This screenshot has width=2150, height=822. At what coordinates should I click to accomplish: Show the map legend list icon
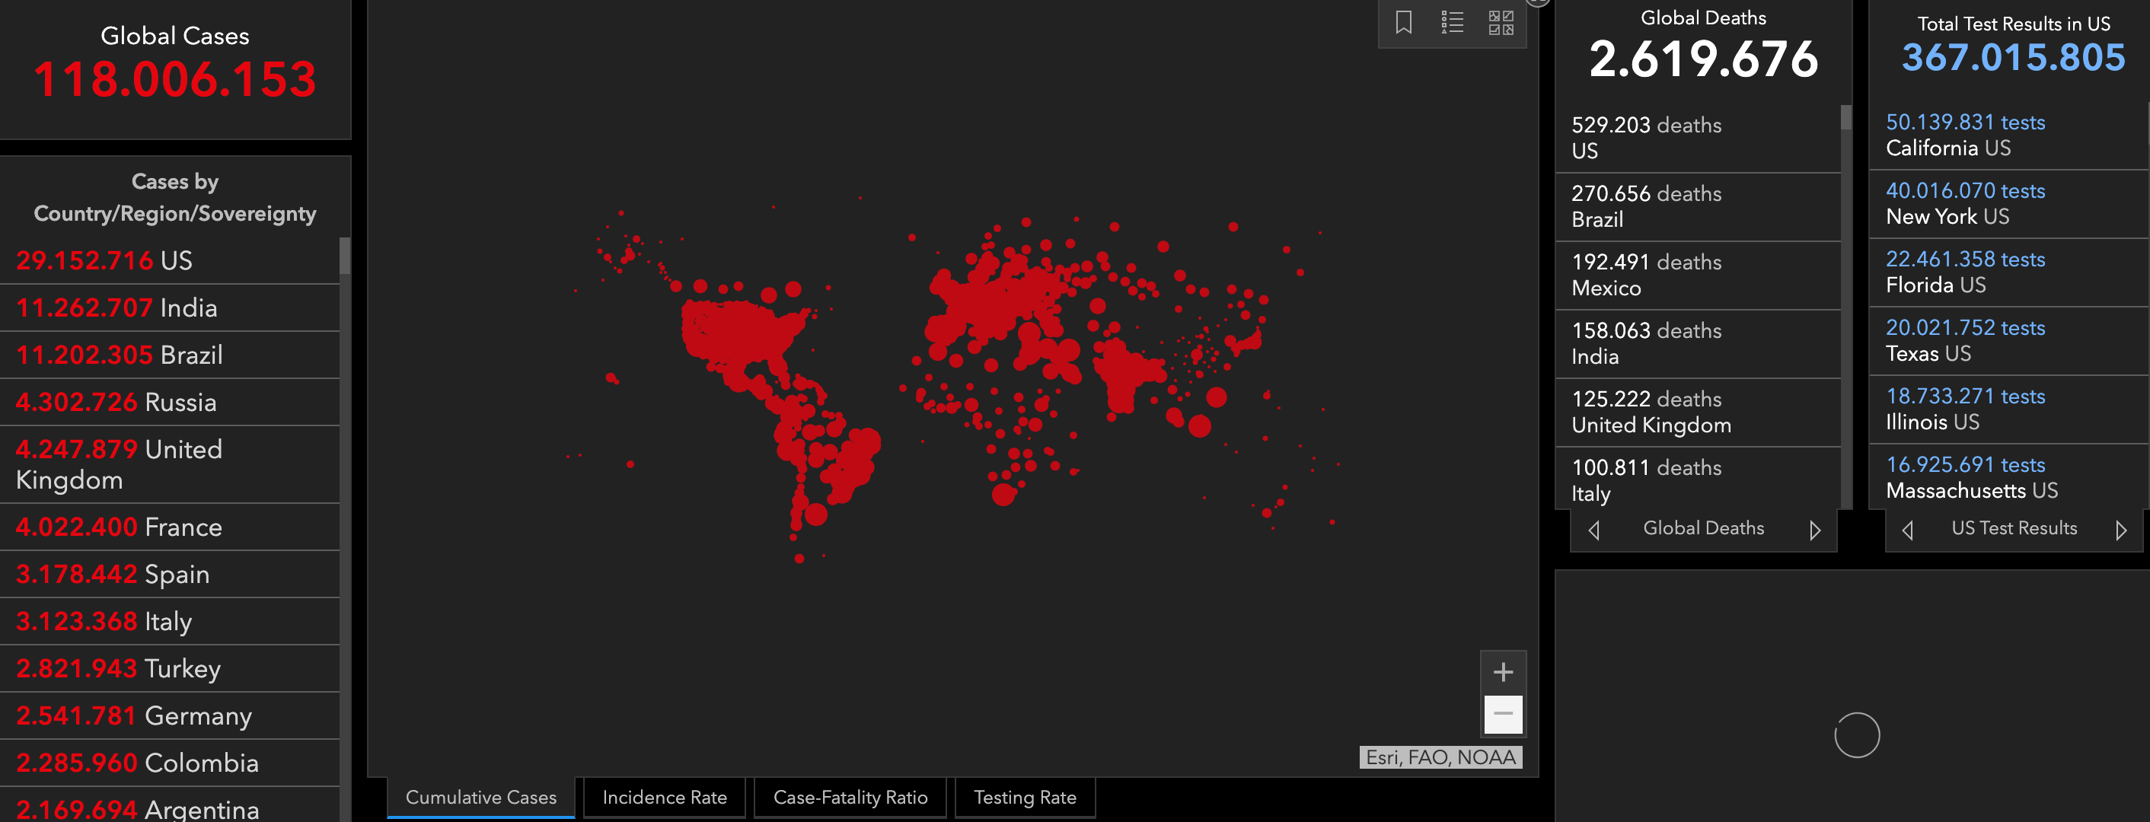click(1451, 23)
